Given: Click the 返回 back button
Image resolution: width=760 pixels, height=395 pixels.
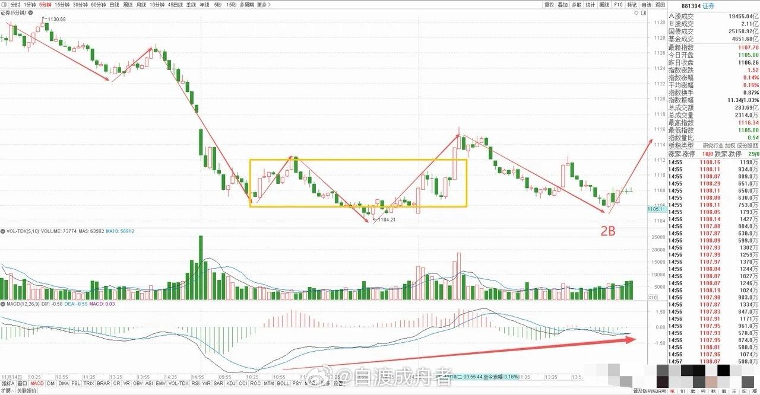Looking at the screenshot, I should [660, 5].
